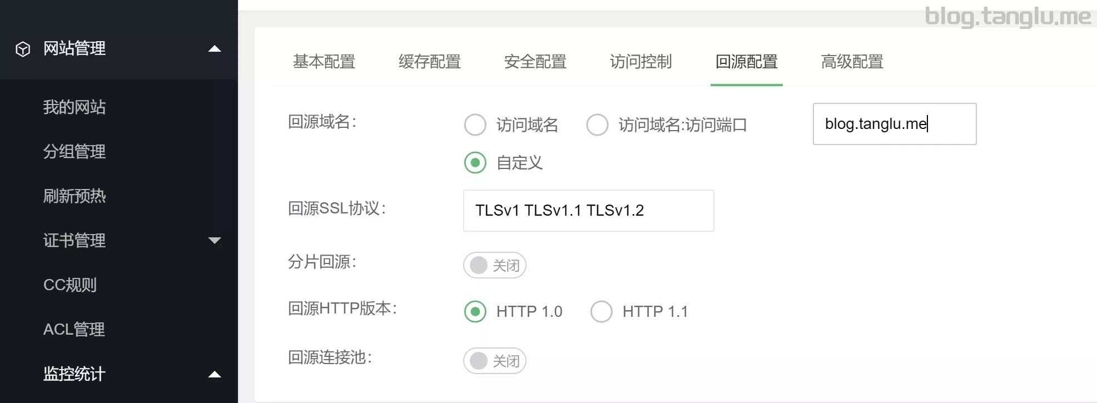1097x403 pixels.
Task: Go to 分组管理 in the sidebar
Action: 75,151
